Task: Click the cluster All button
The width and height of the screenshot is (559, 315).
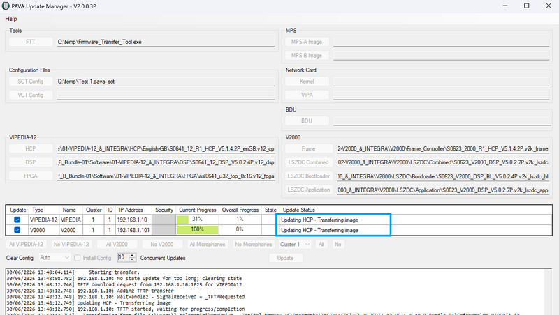Action: [x=321, y=244]
